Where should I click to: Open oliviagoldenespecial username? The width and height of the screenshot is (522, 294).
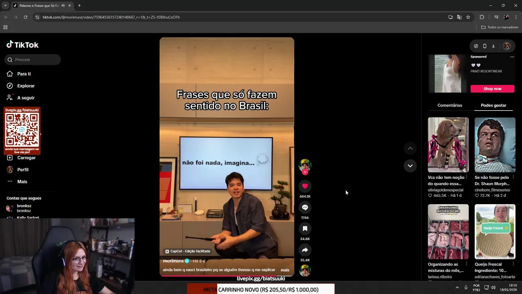445,190
